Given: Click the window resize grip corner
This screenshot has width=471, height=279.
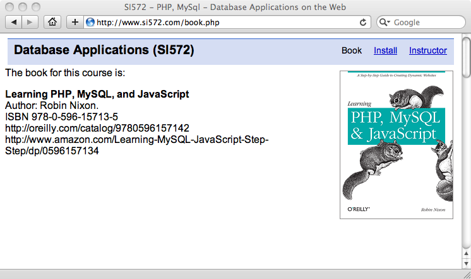Looking at the screenshot, I should coord(467,275).
